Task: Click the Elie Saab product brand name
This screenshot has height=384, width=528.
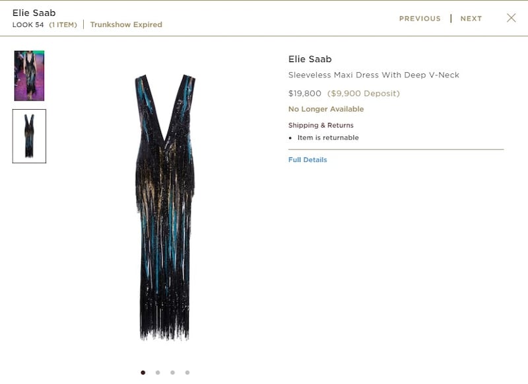Action: tap(310, 59)
